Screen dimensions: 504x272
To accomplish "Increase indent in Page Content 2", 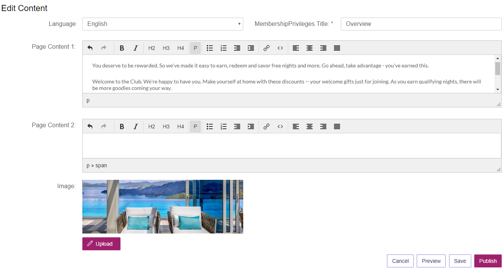I will pos(251,126).
